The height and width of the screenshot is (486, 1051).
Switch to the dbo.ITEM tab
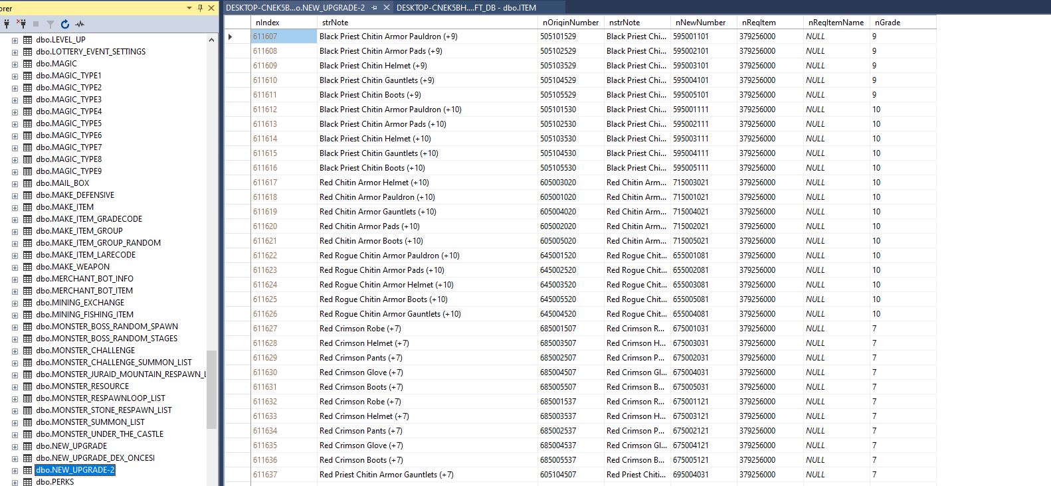pyautogui.click(x=466, y=8)
